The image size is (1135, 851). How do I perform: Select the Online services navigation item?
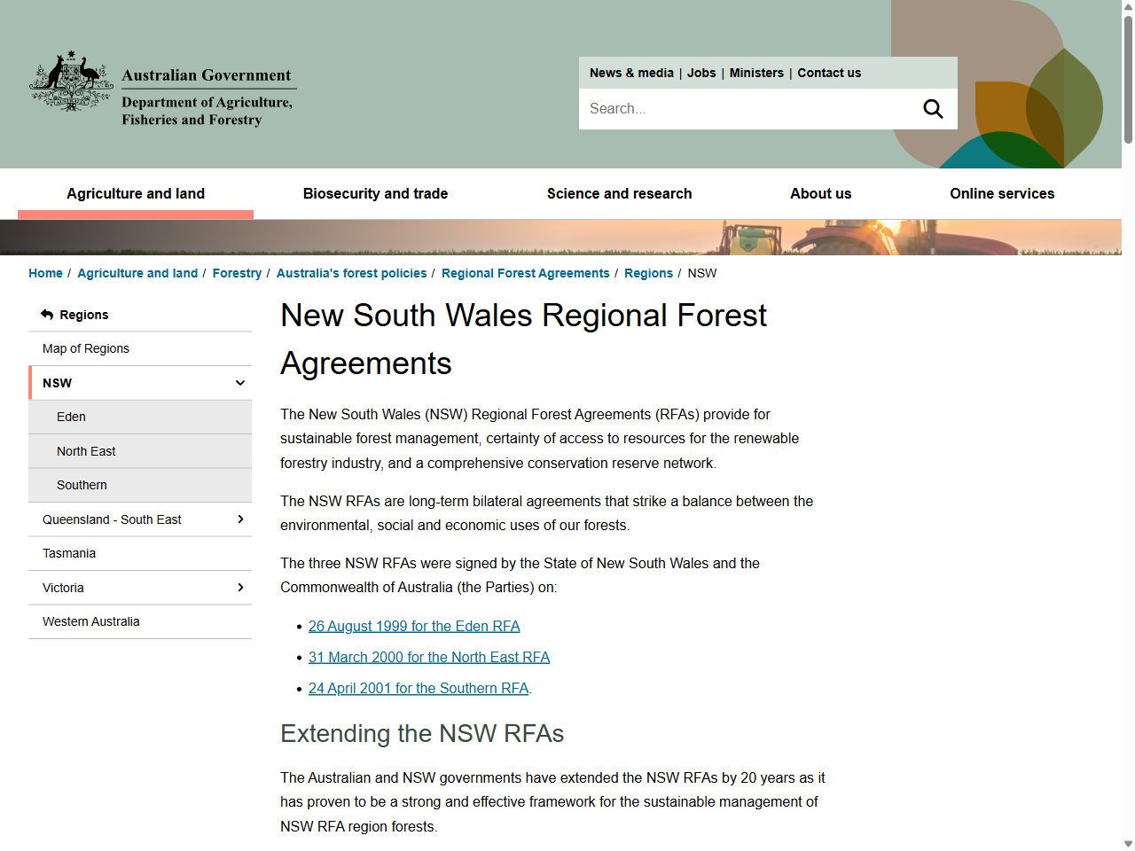1002,193
